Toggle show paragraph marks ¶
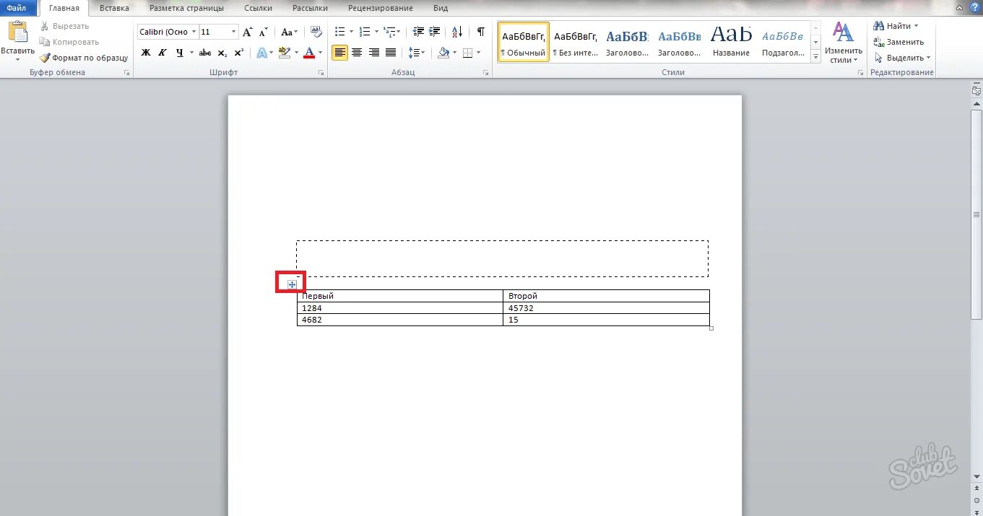Image resolution: width=983 pixels, height=516 pixels. pyautogui.click(x=480, y=32)
